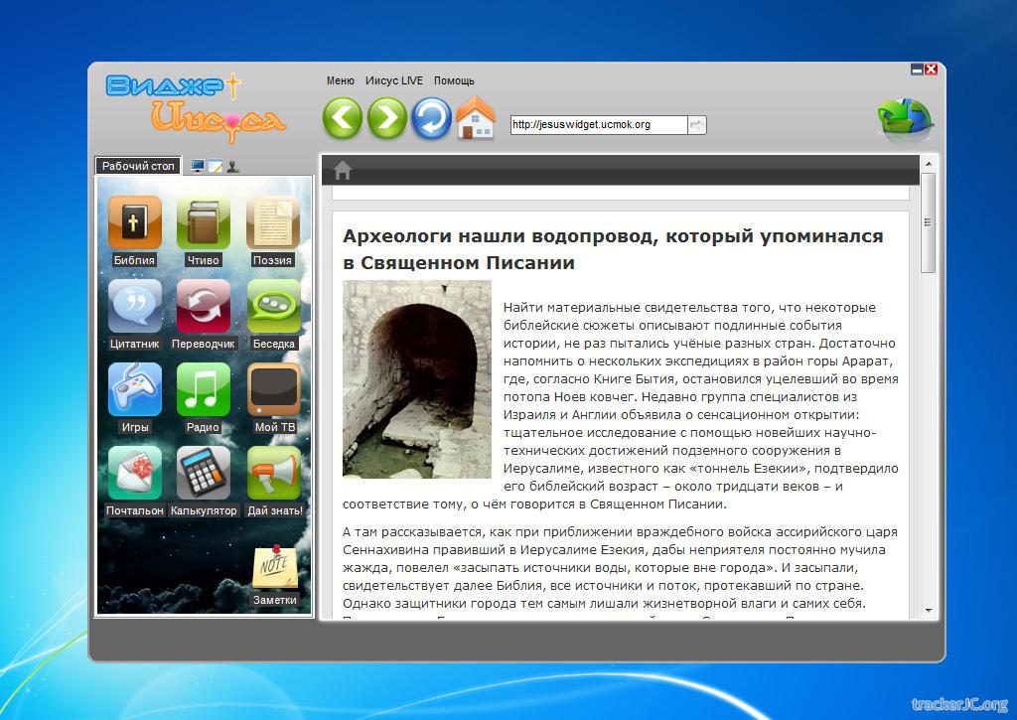Open the Иисус LIVE menu
This screenshot has width=1017, height=720.
coord(393,80)
